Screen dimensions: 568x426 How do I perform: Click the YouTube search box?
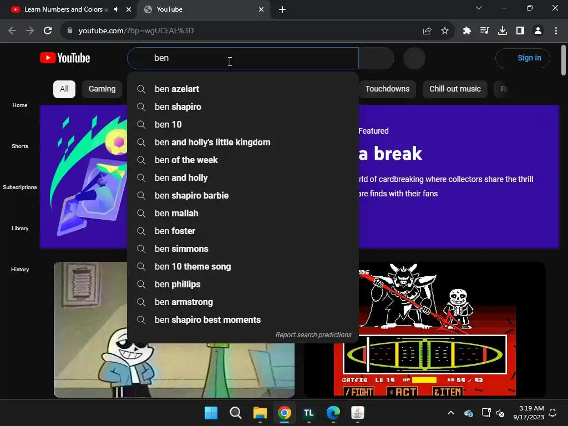(x=243, y=58)
